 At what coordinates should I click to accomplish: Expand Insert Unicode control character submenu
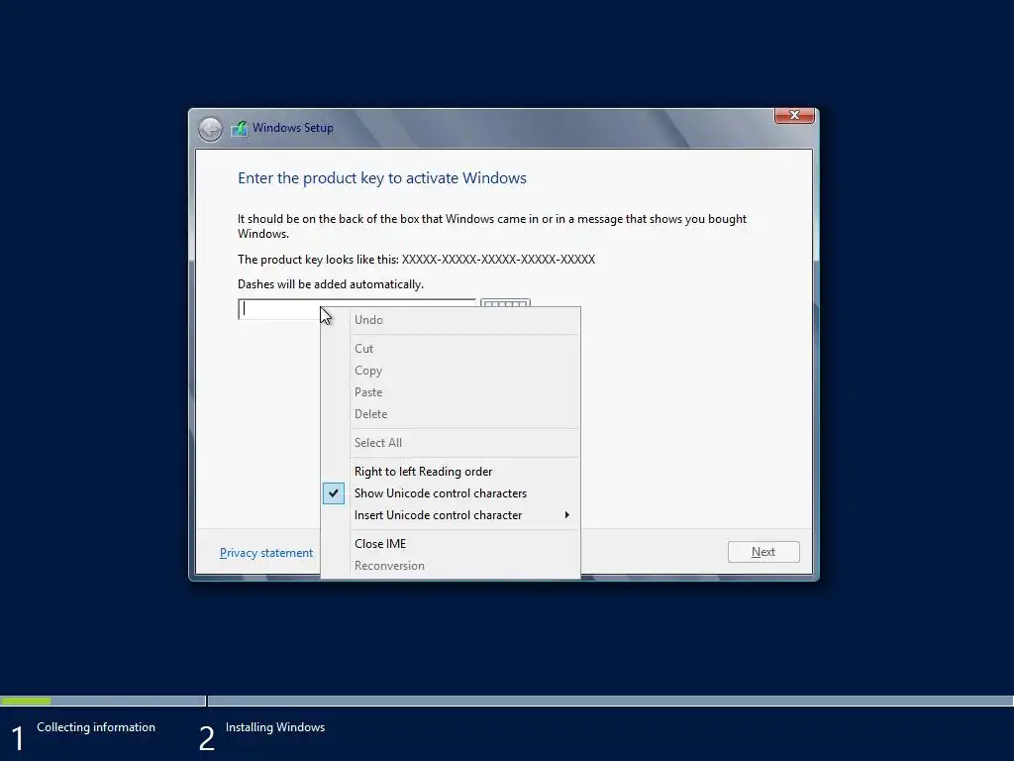pyautogui.click(x=451, y=515)
